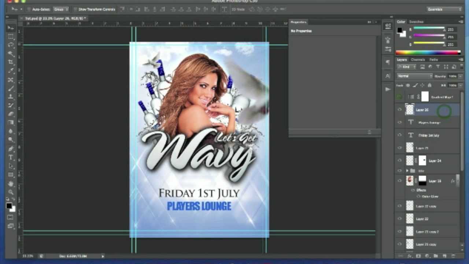Open the Essentials workspace dropdown
This screenshot has height=264, width=469.
(x=444, y=9)
